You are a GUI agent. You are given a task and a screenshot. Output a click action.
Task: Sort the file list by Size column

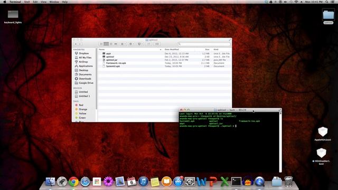click(x=203, y=50)
